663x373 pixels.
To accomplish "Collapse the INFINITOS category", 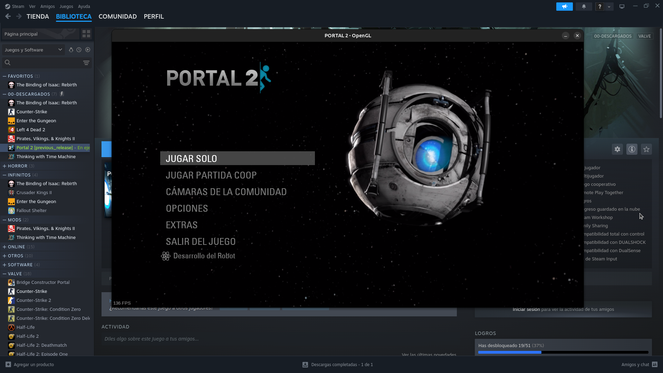I will click(x=4, y=175).
